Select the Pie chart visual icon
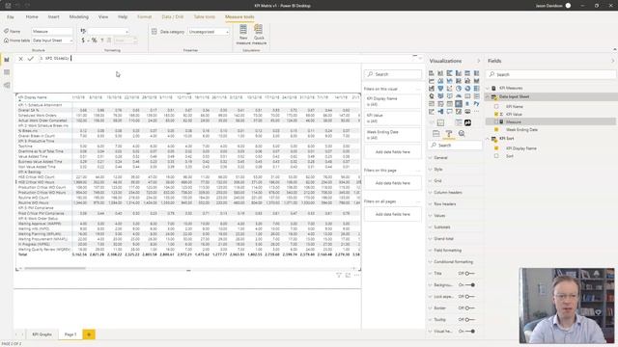Viewport: 618px width, 347px height. click(x=459, y=89)
